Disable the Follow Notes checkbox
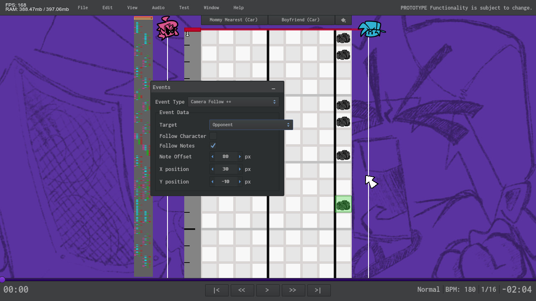 pos(213,145)
